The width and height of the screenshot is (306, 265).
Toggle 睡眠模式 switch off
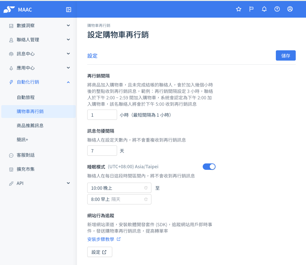[209, 167]
